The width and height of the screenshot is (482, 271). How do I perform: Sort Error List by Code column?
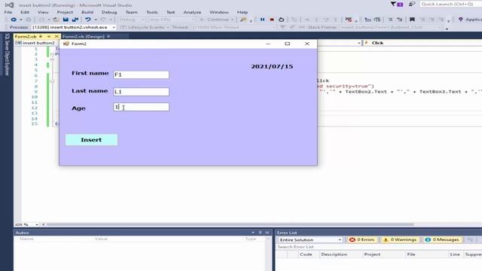[x=306, y=254]
